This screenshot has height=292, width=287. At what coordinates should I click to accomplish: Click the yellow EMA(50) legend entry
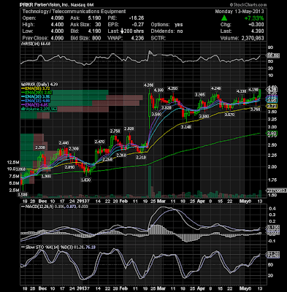pyautogui.click(x=36, y=88)
